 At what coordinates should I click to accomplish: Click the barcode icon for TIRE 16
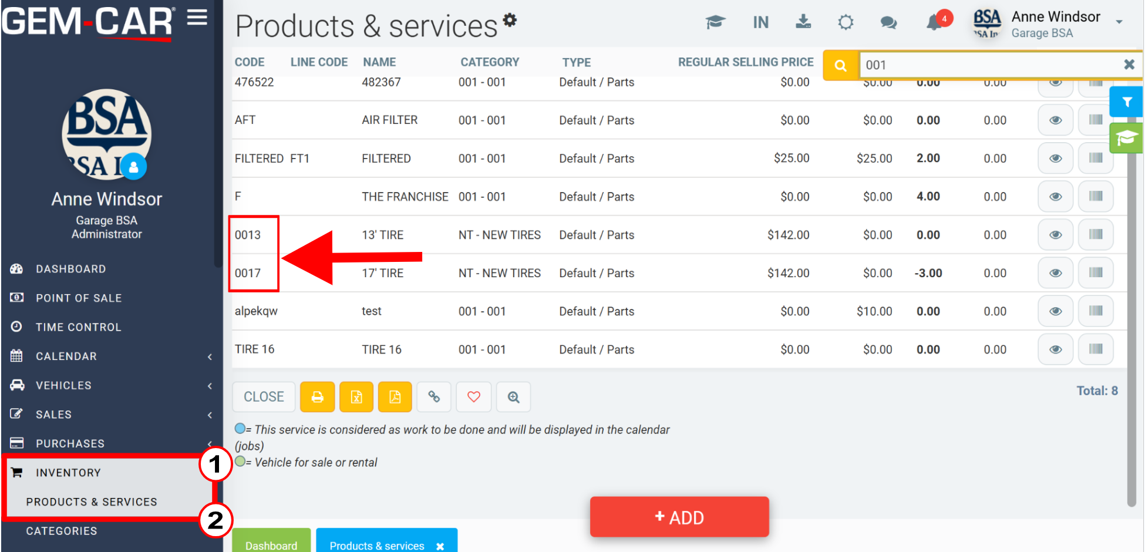1096,349
